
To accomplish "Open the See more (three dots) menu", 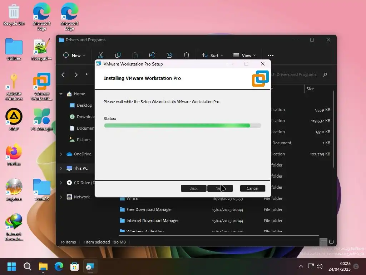I will pyautogui.click(x=271, y=56).
